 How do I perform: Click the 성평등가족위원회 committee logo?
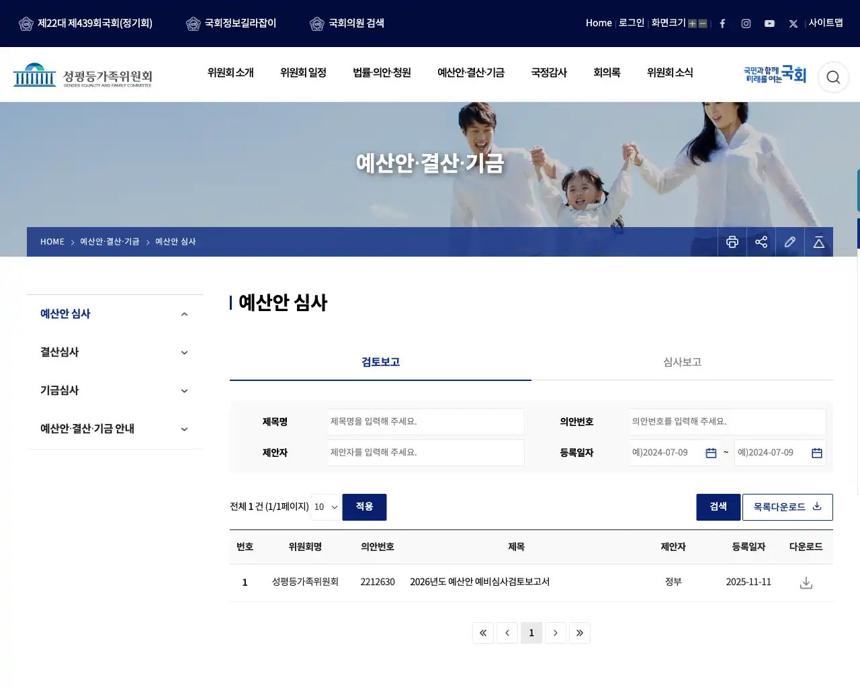point(83,75)
